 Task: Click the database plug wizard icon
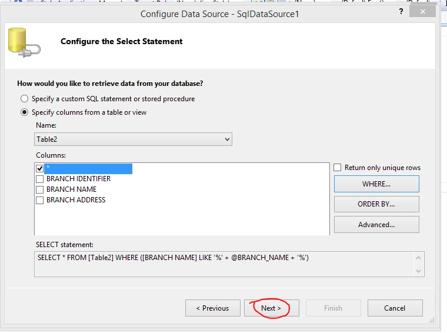click(24, 42)
